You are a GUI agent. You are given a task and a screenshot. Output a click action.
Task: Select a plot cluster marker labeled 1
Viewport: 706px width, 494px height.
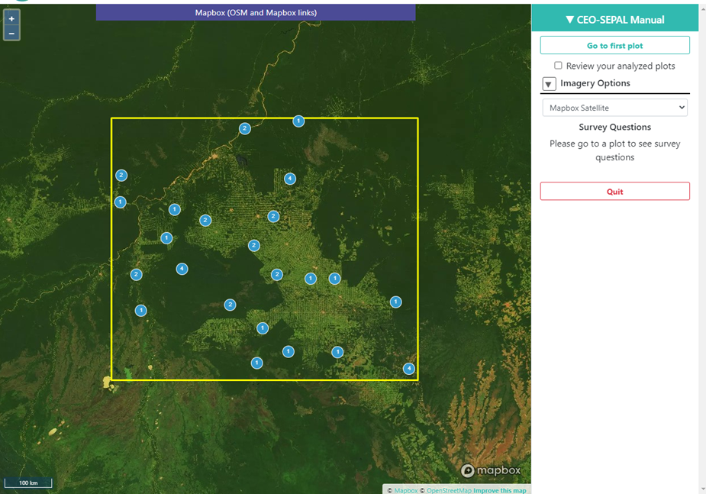[x=298, y=121]
